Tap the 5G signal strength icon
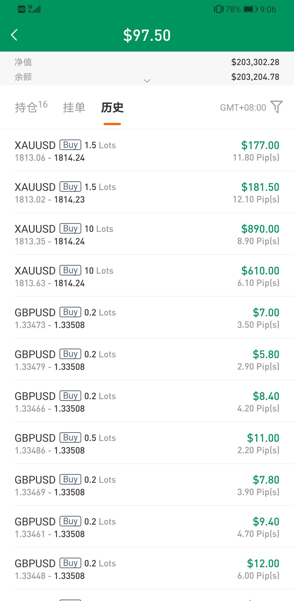Screen dimensions: 294x601 pyautogui.click(x=34, y=9)
